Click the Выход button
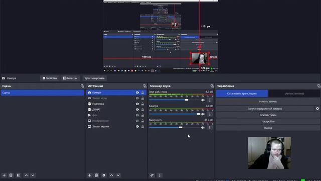Image resolution: width=321 pixels, height=181 pixels. (268, 128)
